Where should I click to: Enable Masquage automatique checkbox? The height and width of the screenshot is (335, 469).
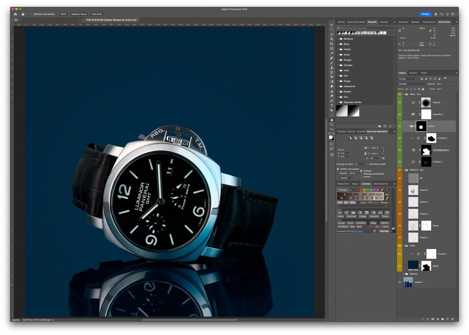coord(361,174)
